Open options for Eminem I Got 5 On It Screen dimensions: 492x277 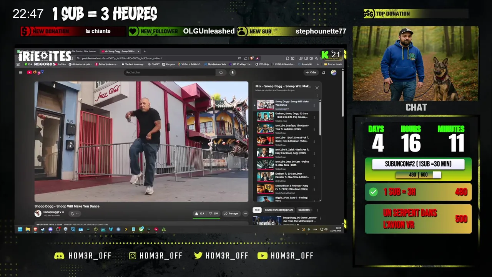[x=314, y=117]
